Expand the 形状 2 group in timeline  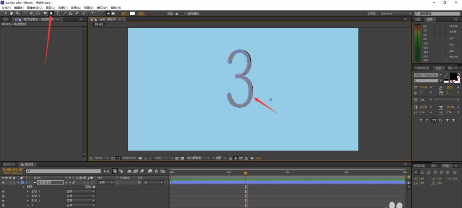tap(28, 196)
